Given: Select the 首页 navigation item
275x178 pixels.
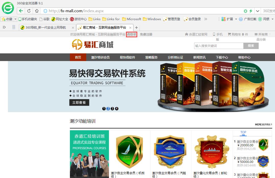Looking at the screenshot, I should click(x=78, y=57).
